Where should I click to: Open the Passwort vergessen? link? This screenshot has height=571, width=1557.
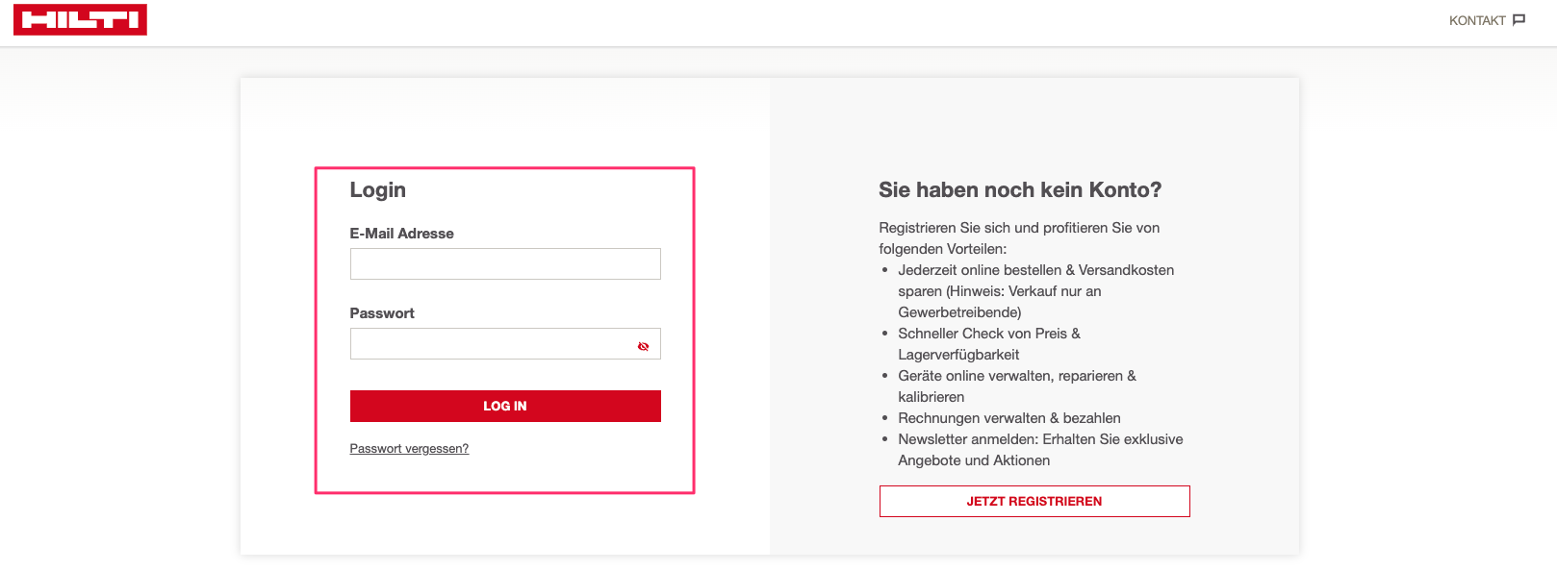409,448
